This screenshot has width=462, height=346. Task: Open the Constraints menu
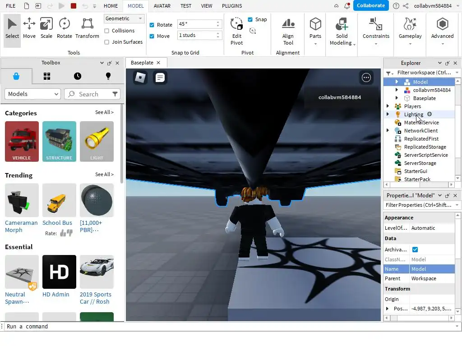376,31
